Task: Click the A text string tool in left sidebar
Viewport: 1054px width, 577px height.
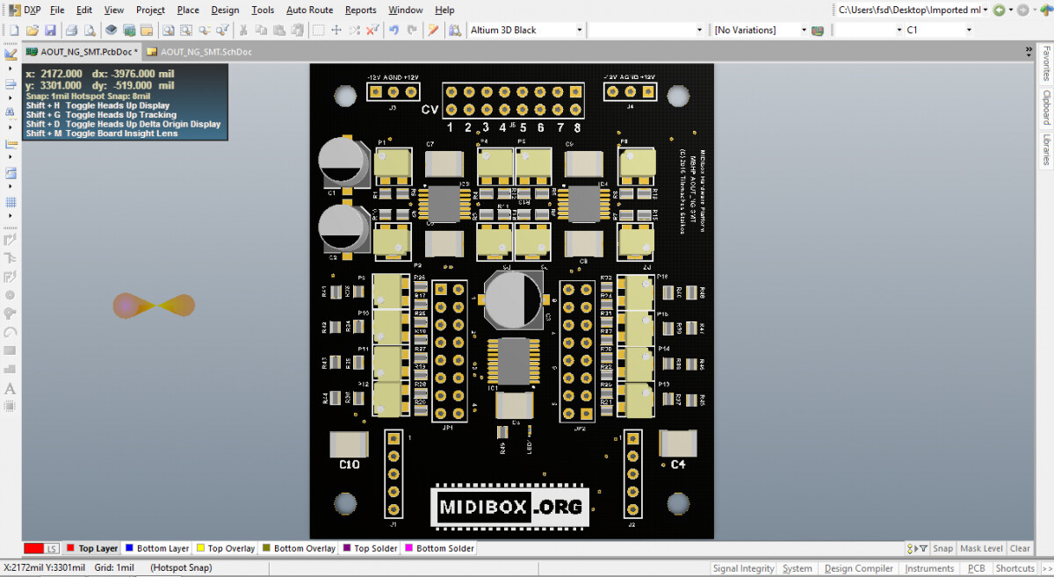Action: [11, 388]
